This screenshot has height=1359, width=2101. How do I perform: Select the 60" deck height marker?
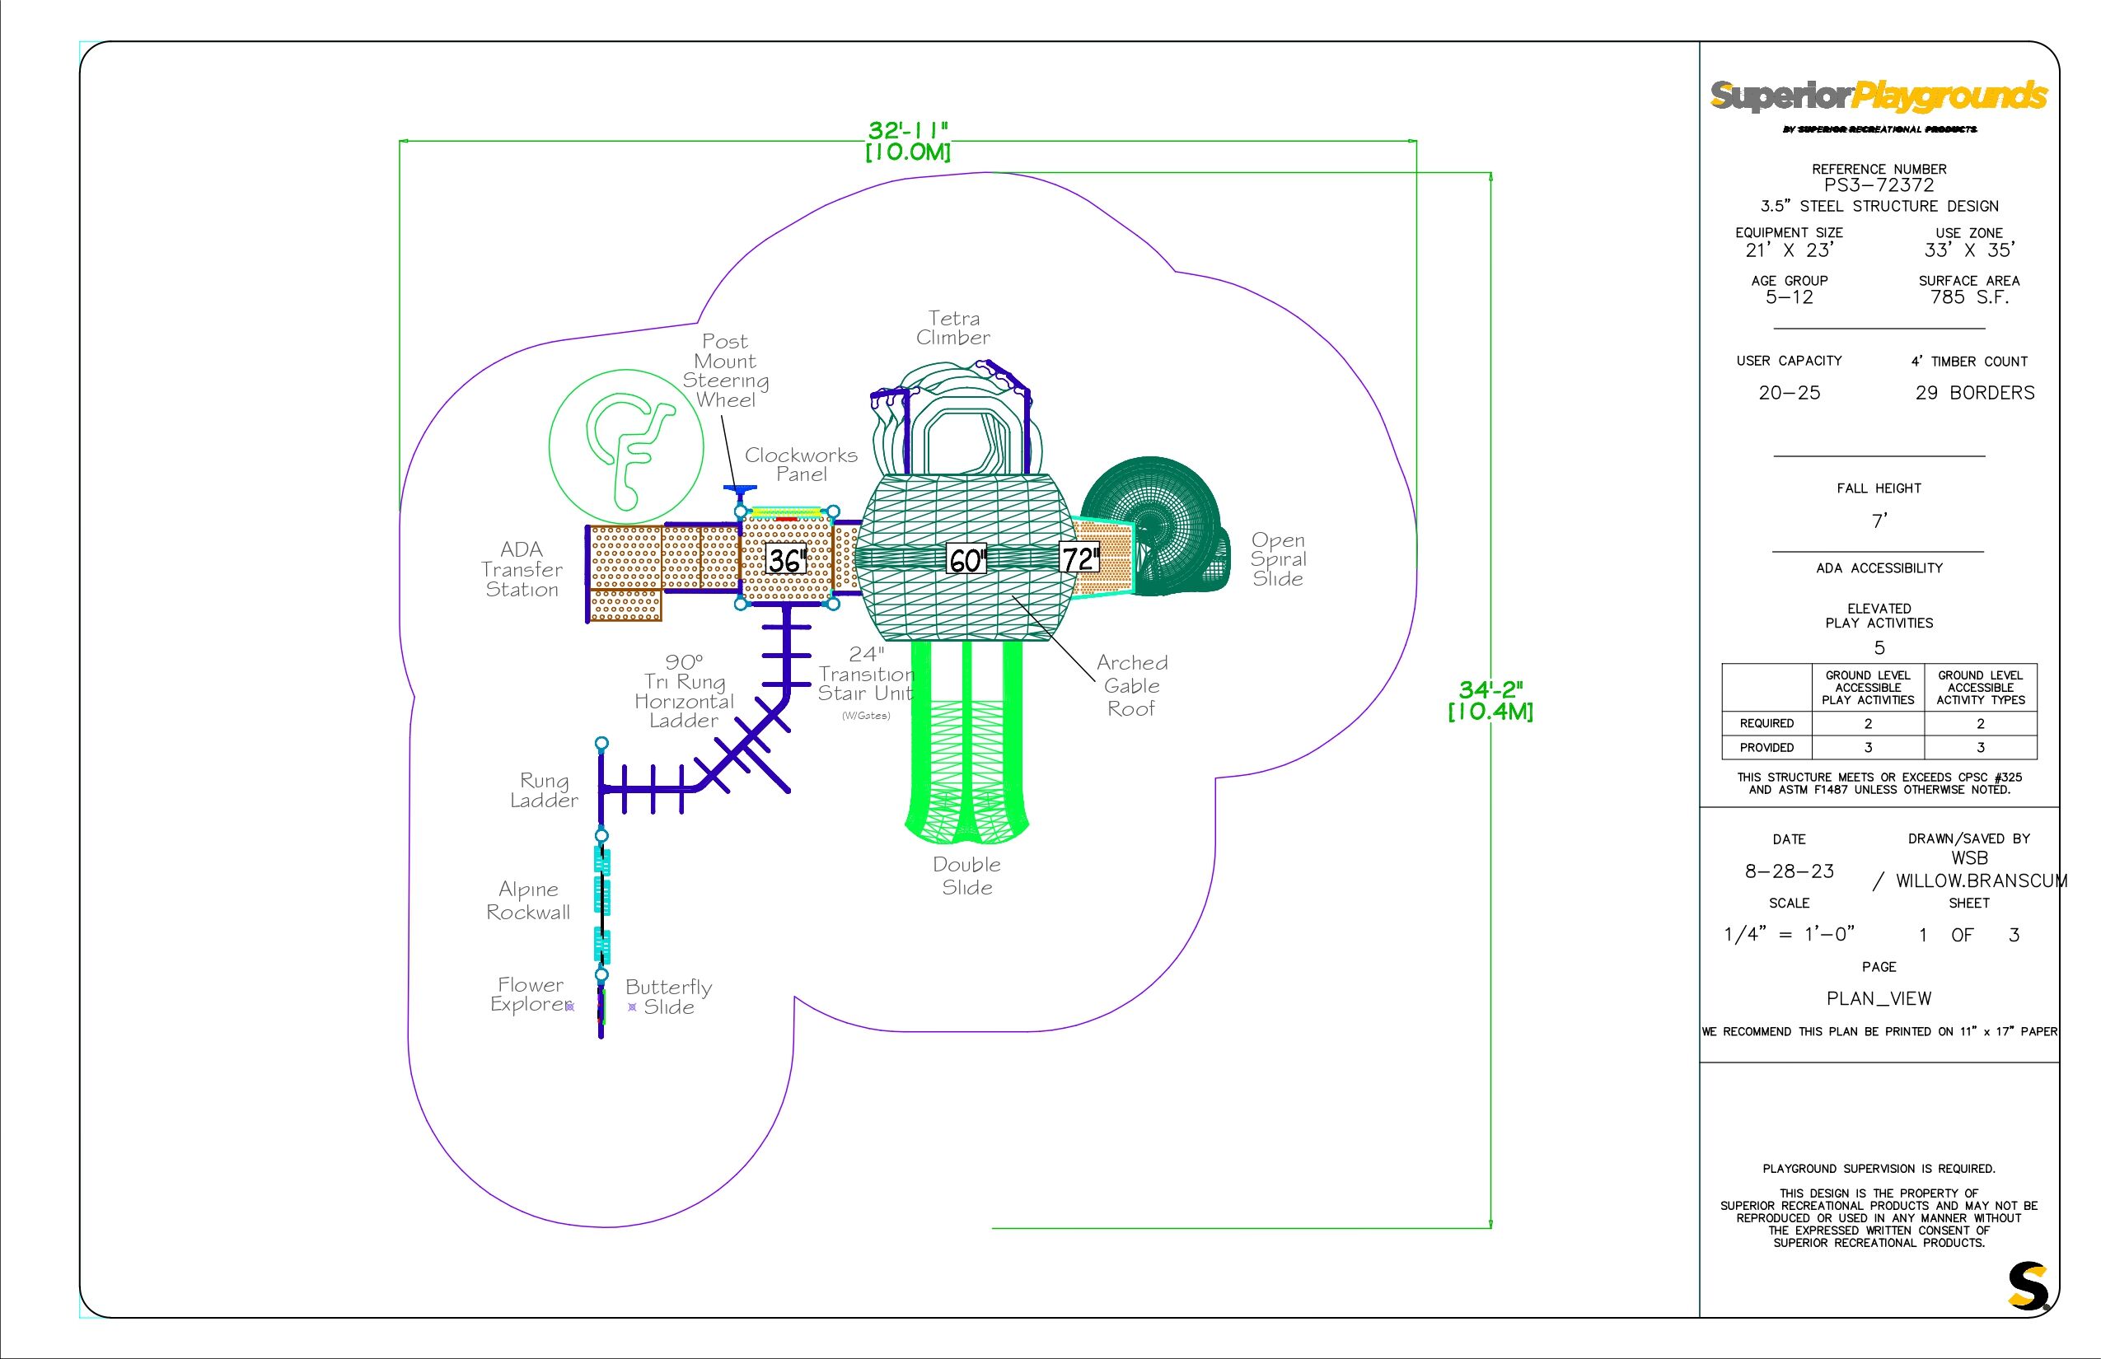[966, 559]
